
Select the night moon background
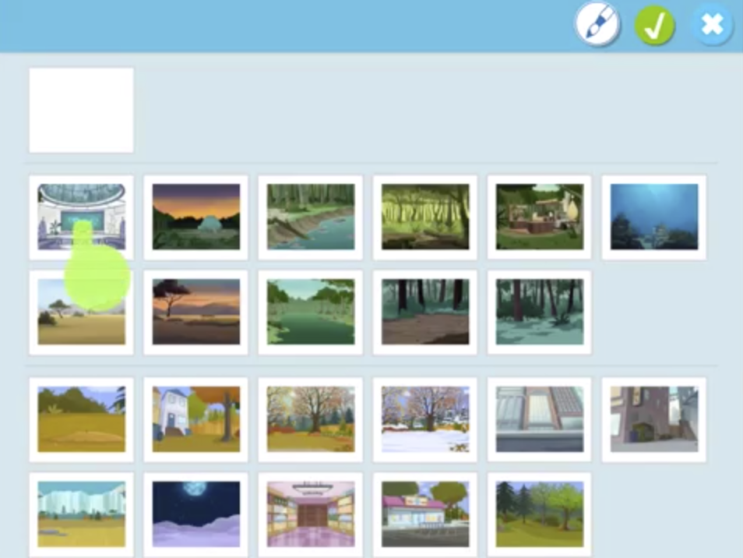tap(195, 514)
